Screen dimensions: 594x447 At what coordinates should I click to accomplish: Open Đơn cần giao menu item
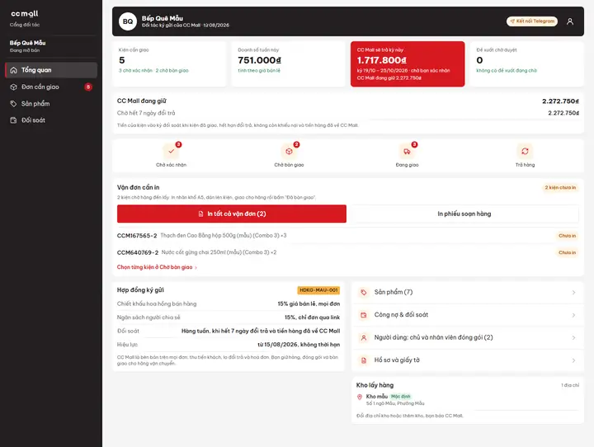click(x=51, y=87)
